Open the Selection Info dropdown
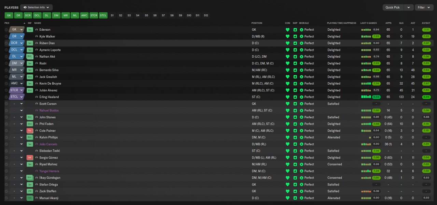The height and width of the screenshot is (205, 437). (x=36, y=7)
